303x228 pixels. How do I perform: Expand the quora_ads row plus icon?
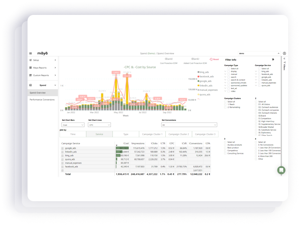tap(63, 159)
